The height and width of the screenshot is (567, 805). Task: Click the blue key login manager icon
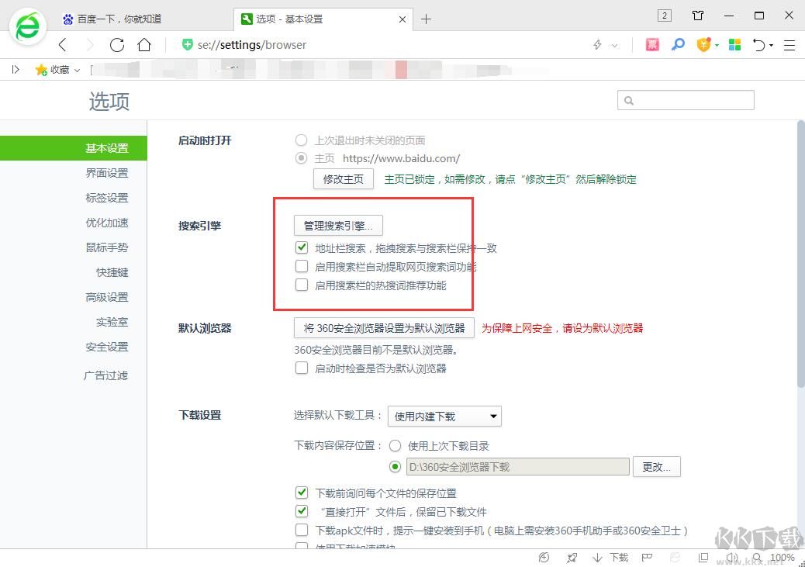679,44
